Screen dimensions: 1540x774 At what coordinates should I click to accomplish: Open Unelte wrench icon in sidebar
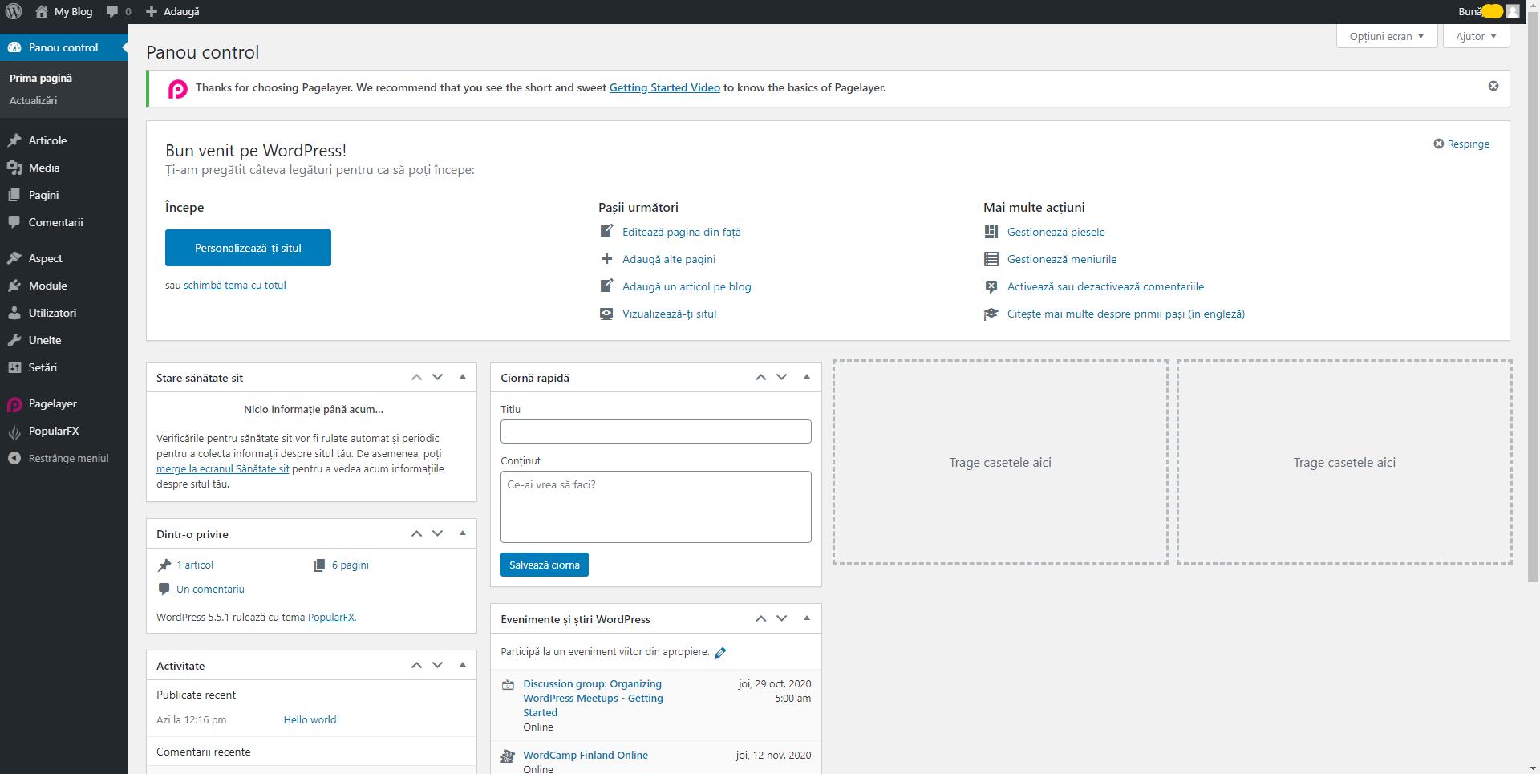[14, 340]
